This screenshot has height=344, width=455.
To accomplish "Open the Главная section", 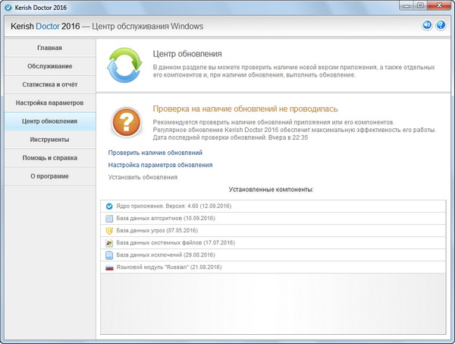I will pos(50,48).
